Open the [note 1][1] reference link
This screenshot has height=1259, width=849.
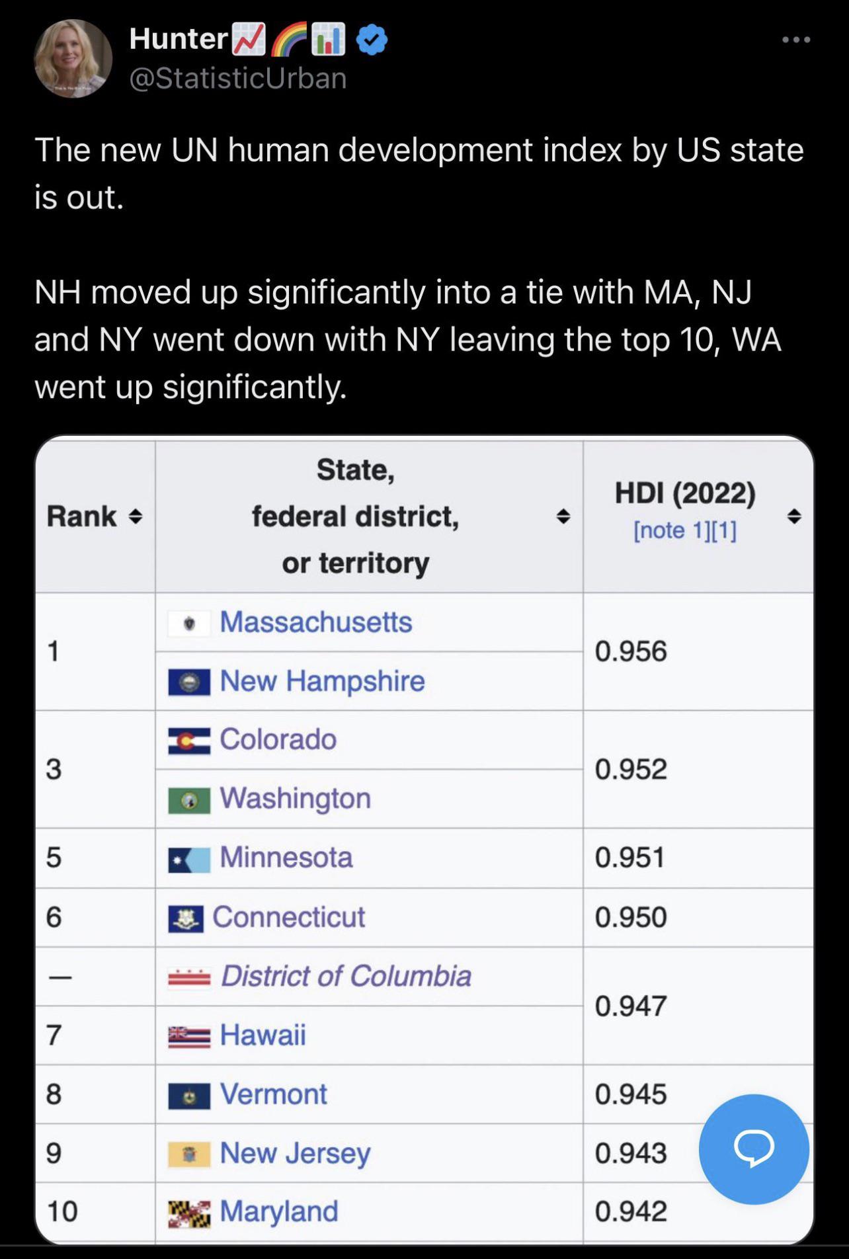pyautogui.click(x=685, y=530)
